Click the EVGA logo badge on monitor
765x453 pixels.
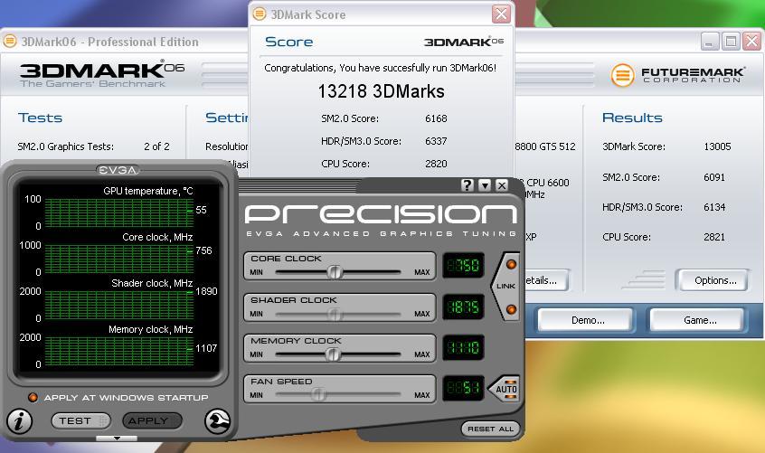point(118,170)
